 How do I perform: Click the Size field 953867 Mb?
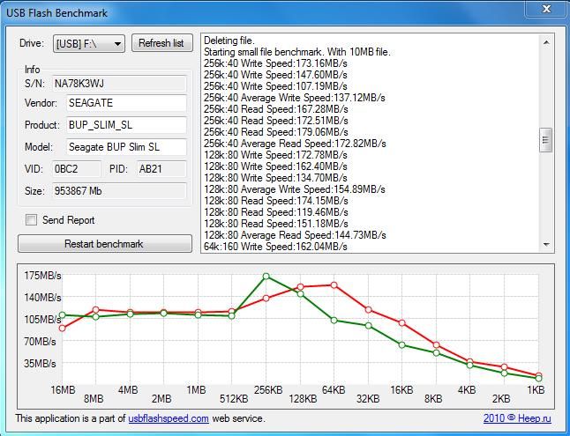[119, 191]
